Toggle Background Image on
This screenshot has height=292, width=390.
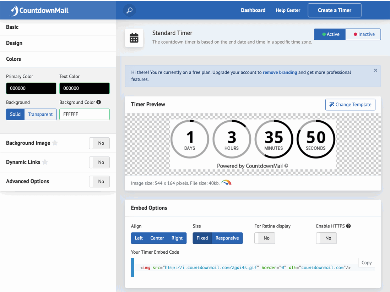click(99, 143)
